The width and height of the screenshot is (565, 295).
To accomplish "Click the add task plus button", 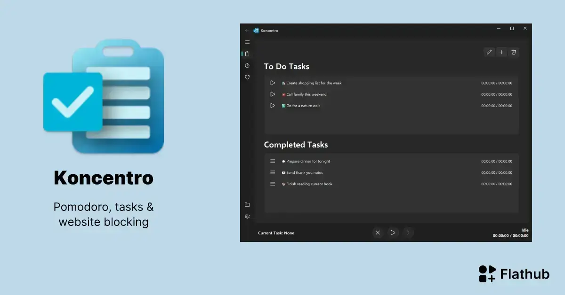I will point(501,52).
